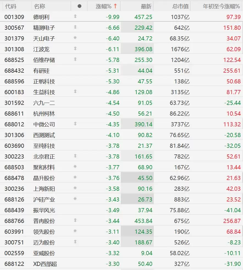Click the marker icon beside 德明利
The image size is (243, 270).
coord(75,16)
